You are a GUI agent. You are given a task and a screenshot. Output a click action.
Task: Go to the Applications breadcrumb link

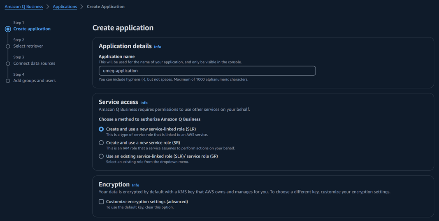click(x=65, y=7)
